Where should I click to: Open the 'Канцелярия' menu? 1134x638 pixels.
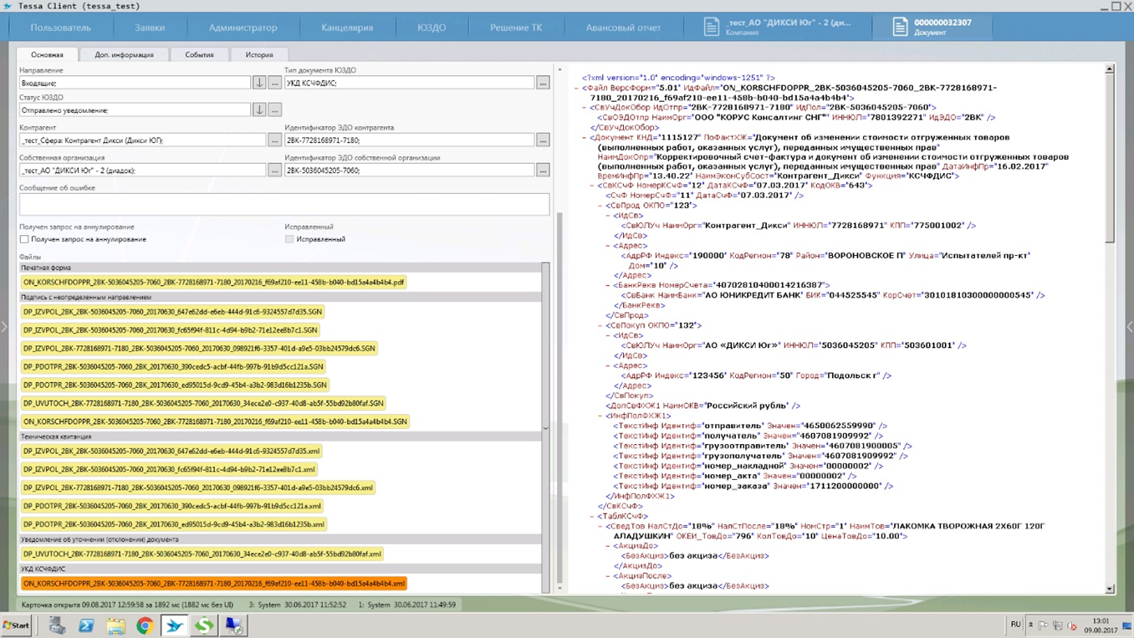point(347,28)
